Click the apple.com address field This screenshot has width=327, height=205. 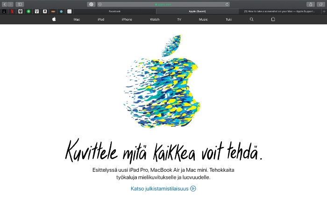coord(163,4)
